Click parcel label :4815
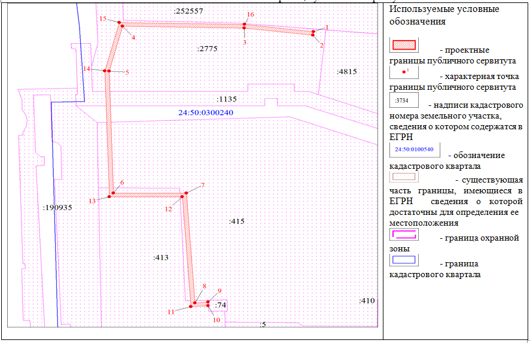530x343 pixels. point(347,71)
